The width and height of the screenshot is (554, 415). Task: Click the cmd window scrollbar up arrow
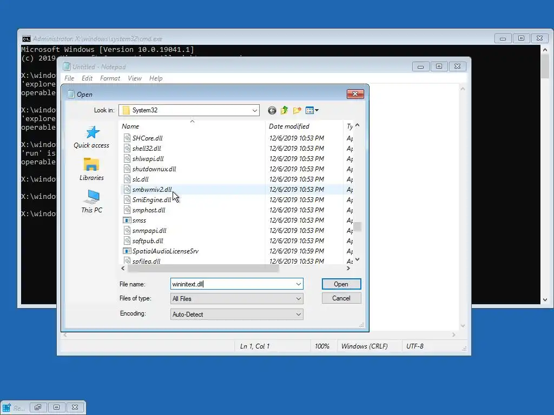pos(545,50)
